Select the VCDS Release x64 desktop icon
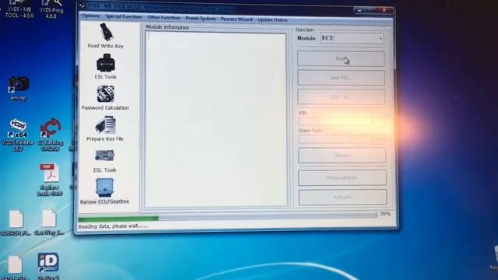The height and width of the screenshot is (280, 498). (x=17, y=135)
